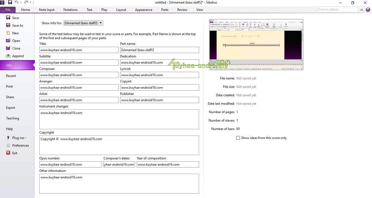The width and height of the screenshot is (372, 198).
Task: Click the Save As icon in the sidebar
Action: click(x=8, y=25)
